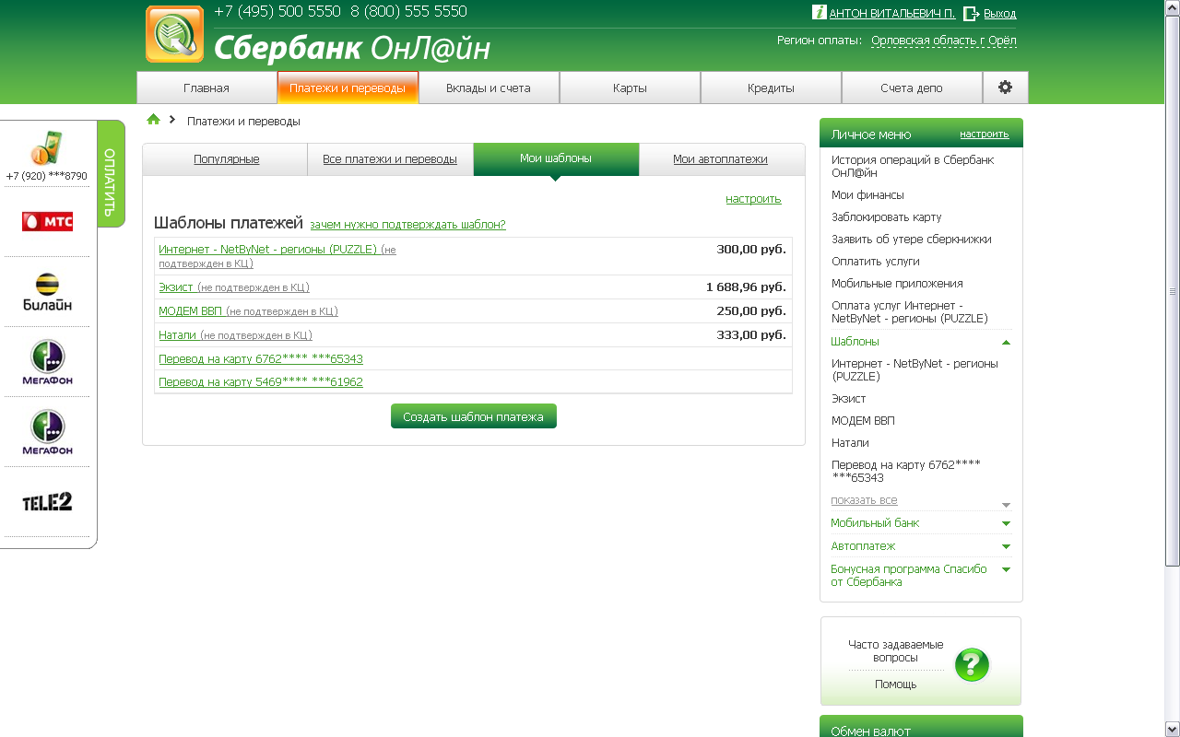Open 'зачем нужно подтверждать шаблон?' link

407,224
